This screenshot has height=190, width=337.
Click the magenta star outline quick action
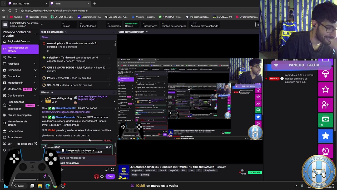pyautogui.click(x=325, y=90)
